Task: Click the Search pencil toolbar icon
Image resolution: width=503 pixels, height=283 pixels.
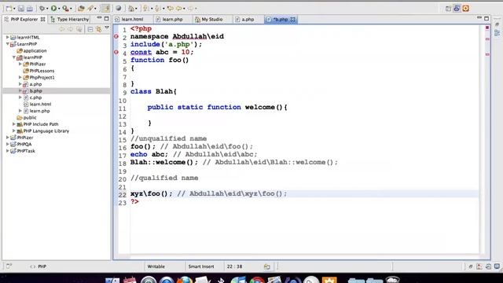Action: coord(90,9)
